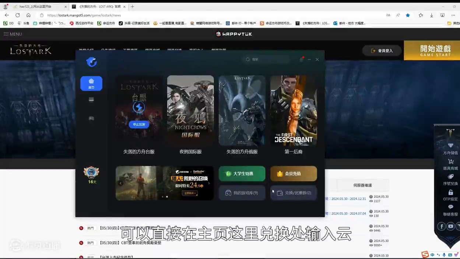Open the gamepad section in the sidebar
This screenshot has height=259, width=460.
click(91, 118)
